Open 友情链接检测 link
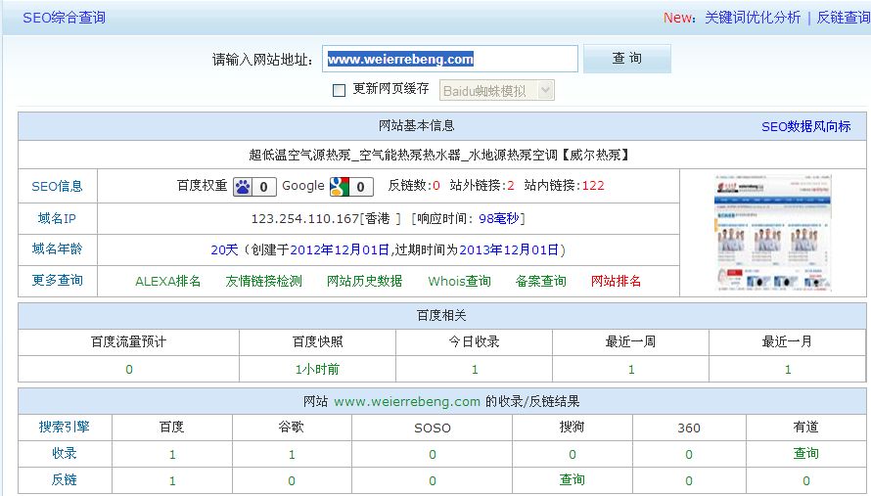The height and width of the screenshot is (496, 871). (x=263, y=281)
